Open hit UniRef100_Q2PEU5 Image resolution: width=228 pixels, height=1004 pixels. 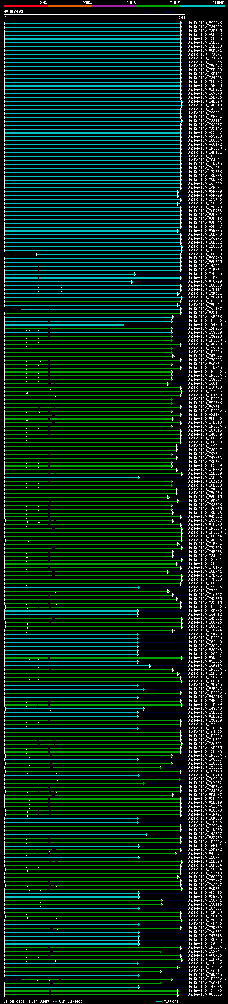tap(204, 31)
